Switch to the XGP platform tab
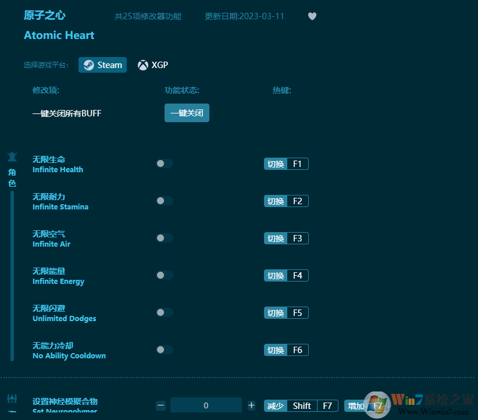 click(153, 65)
